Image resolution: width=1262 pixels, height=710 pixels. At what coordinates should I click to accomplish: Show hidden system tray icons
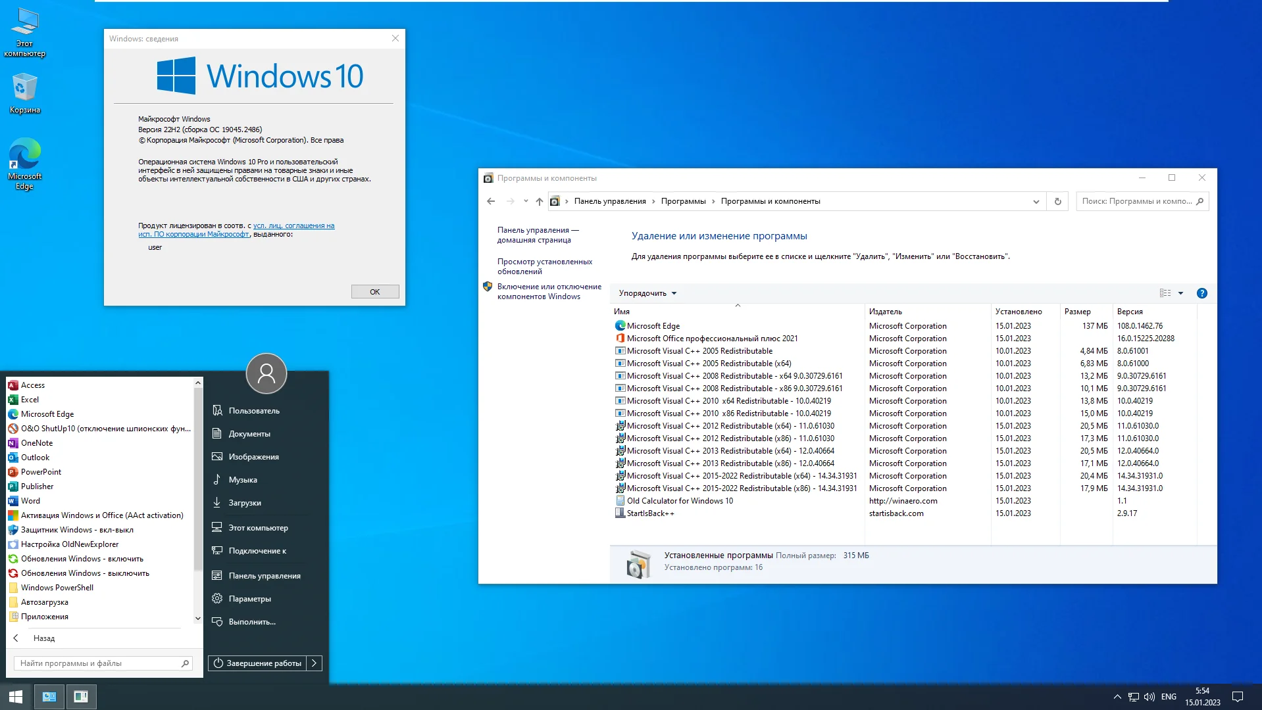(x=1117, y=697)
